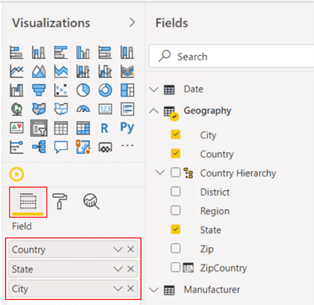Pick the R script visual icon
Screen dimensions: 314x305
point(105,128)
